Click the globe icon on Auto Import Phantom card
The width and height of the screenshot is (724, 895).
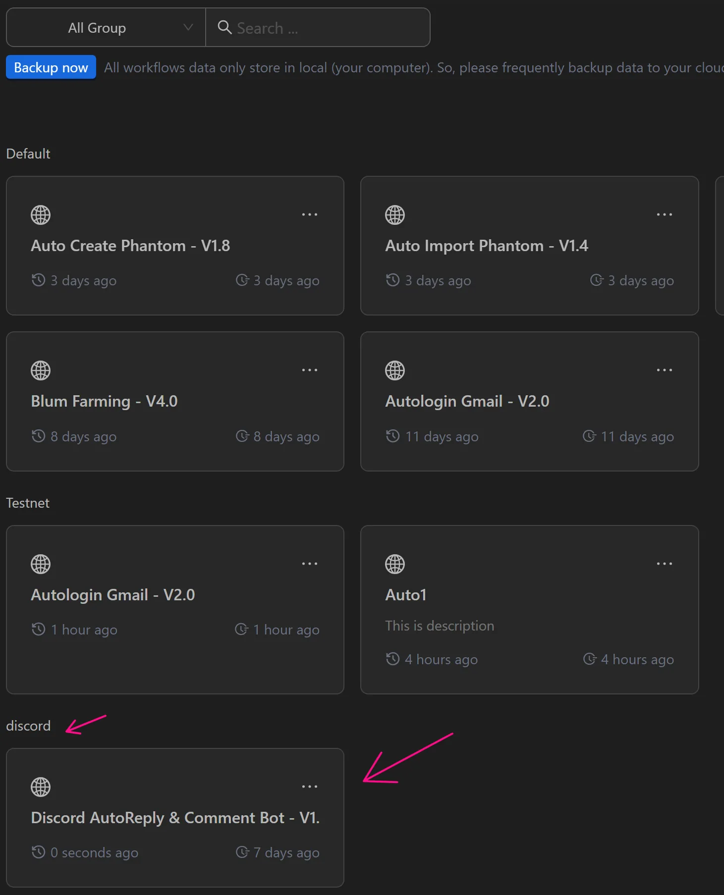(394, 214)
